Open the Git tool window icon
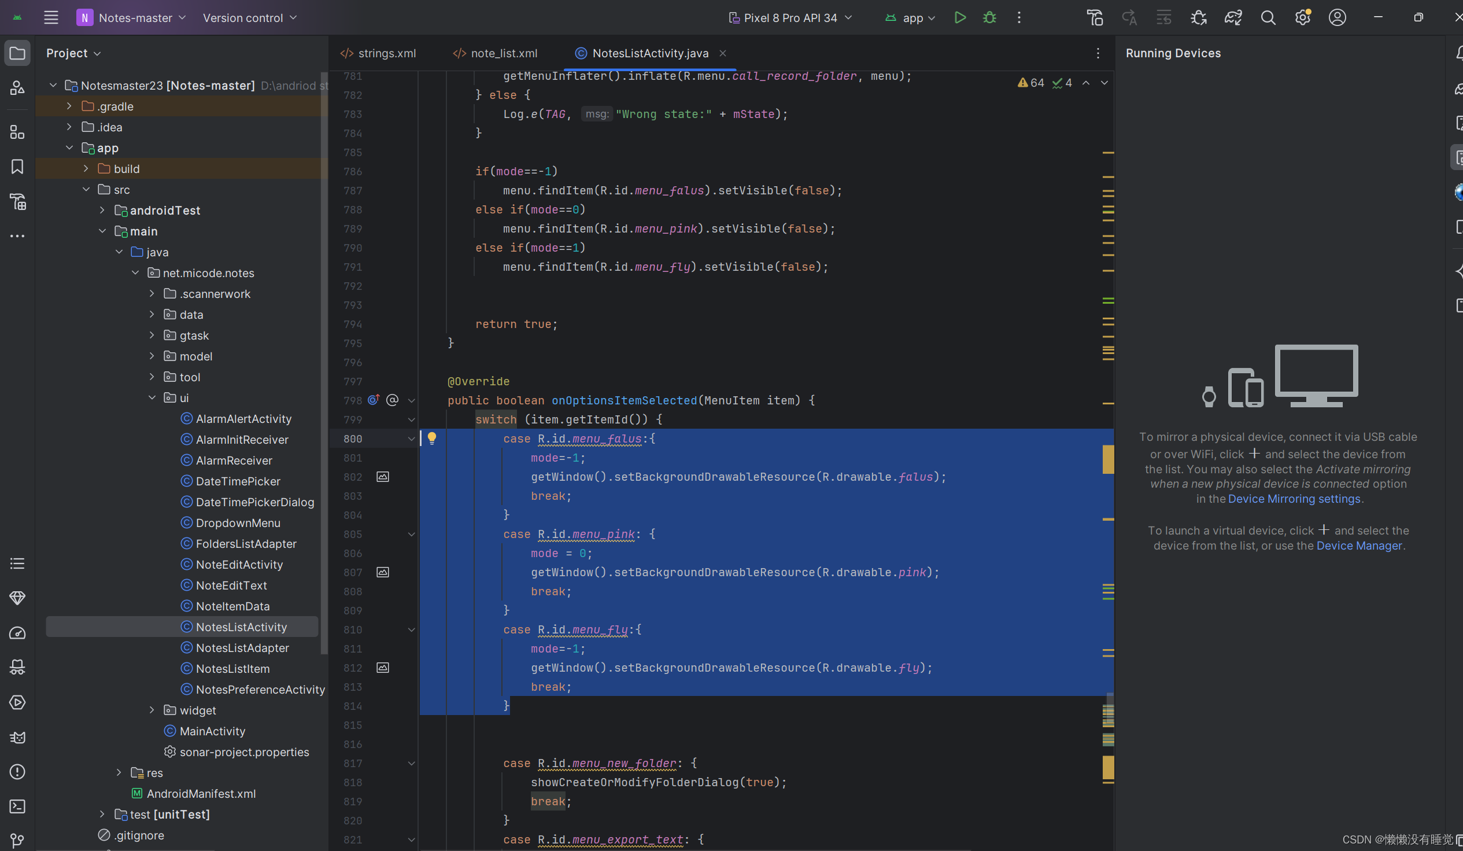The height and width of the screenshot is (851, 1463). click(x=17, y=840)
